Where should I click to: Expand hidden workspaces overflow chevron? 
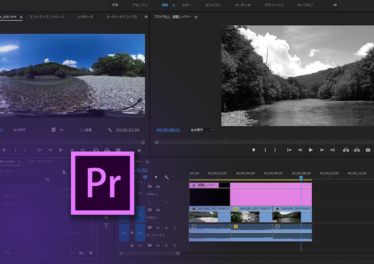[x=335, y=5]
